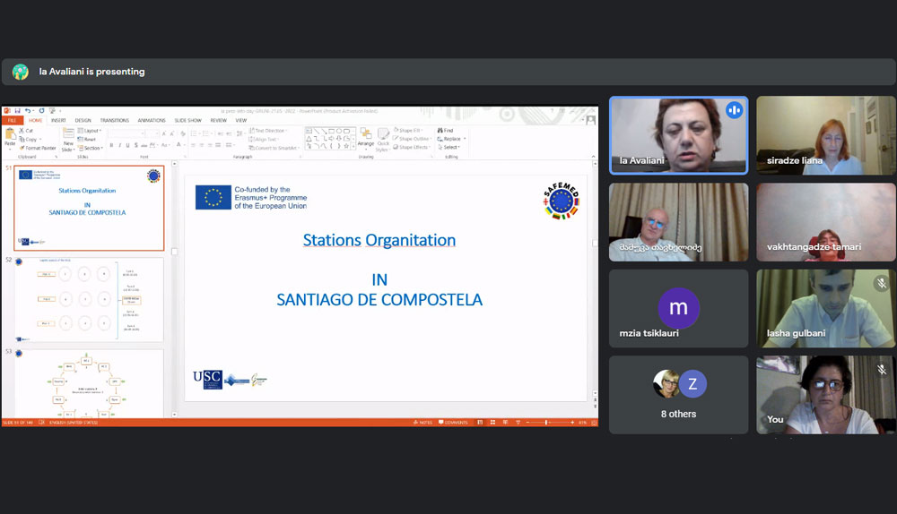
Task: Click the Save icon in the quick access toolbar
Action: 18,111
